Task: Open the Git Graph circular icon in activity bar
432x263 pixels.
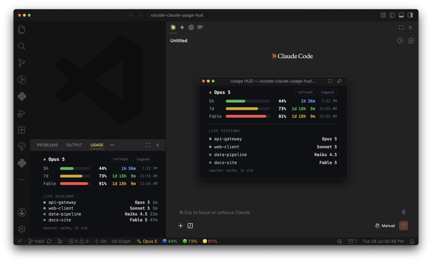Action: pos(22,80)
